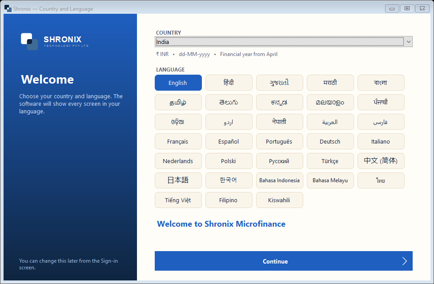434x284 pixels.
Task: Choose ગુજરાતી (Gujarati) language
Action: [280, 83]
